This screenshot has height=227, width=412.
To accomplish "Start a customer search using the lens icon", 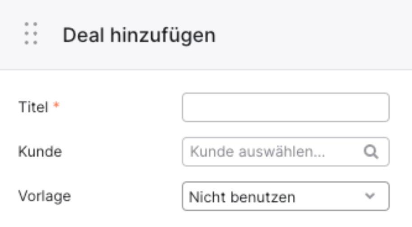I will 371,152.
